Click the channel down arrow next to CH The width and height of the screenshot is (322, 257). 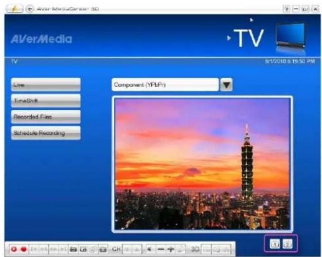127,249
